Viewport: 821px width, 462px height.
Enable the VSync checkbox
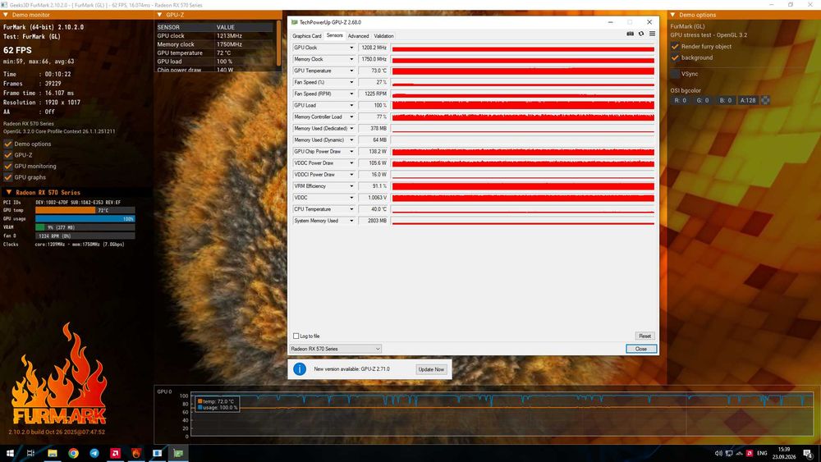tap(675, 74)
